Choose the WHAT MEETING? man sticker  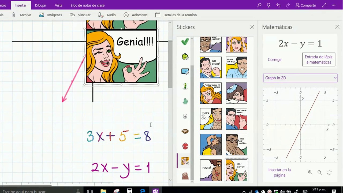coord(211,44)
